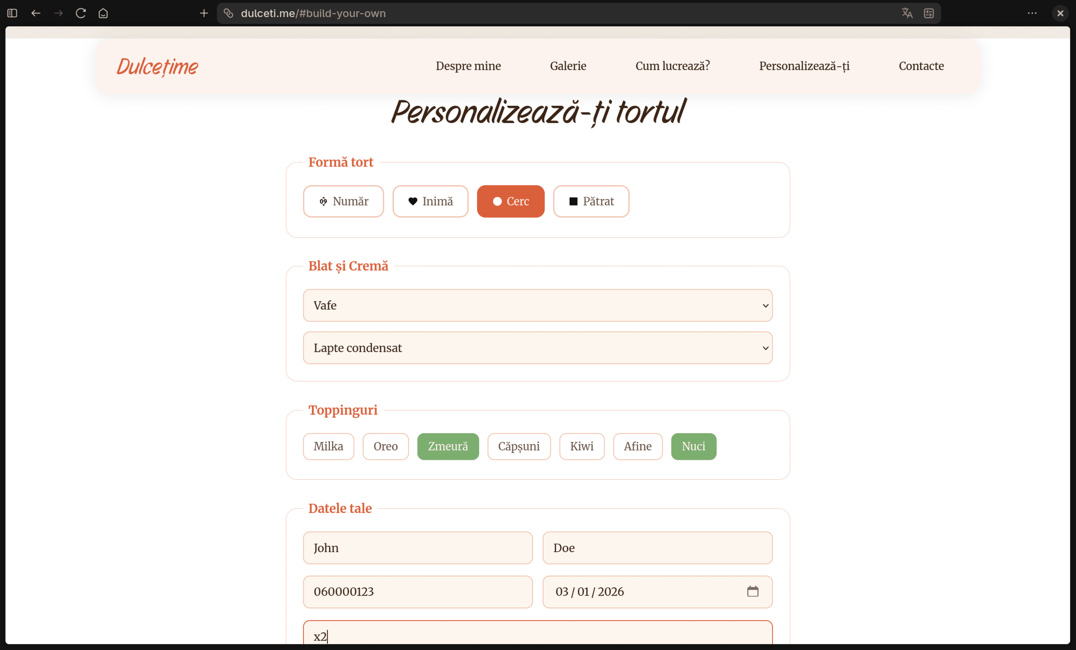This screenshot has height=650, width=1076.
Task: Open the Despre mine link
Action: tap(468, 66)
